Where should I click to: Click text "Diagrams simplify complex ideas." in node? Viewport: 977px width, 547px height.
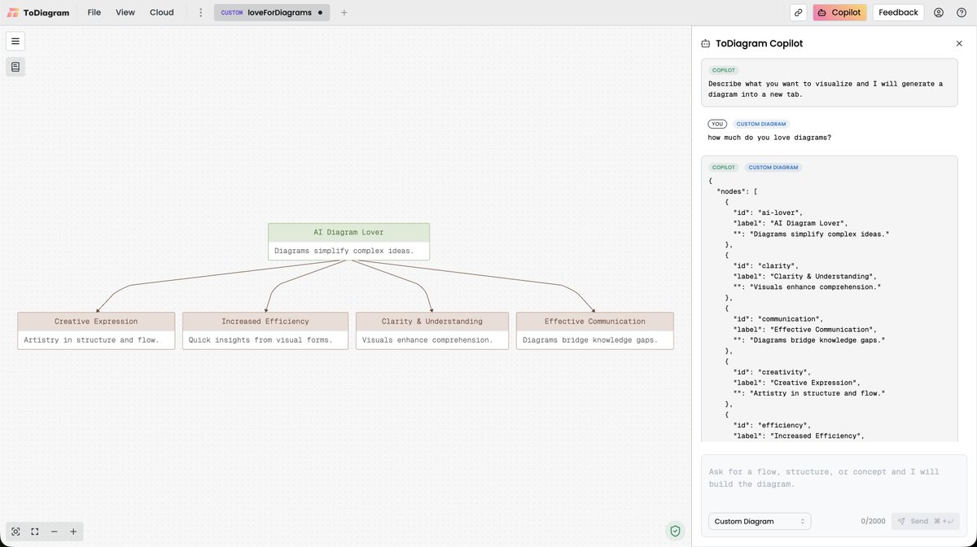pos(344,251)
